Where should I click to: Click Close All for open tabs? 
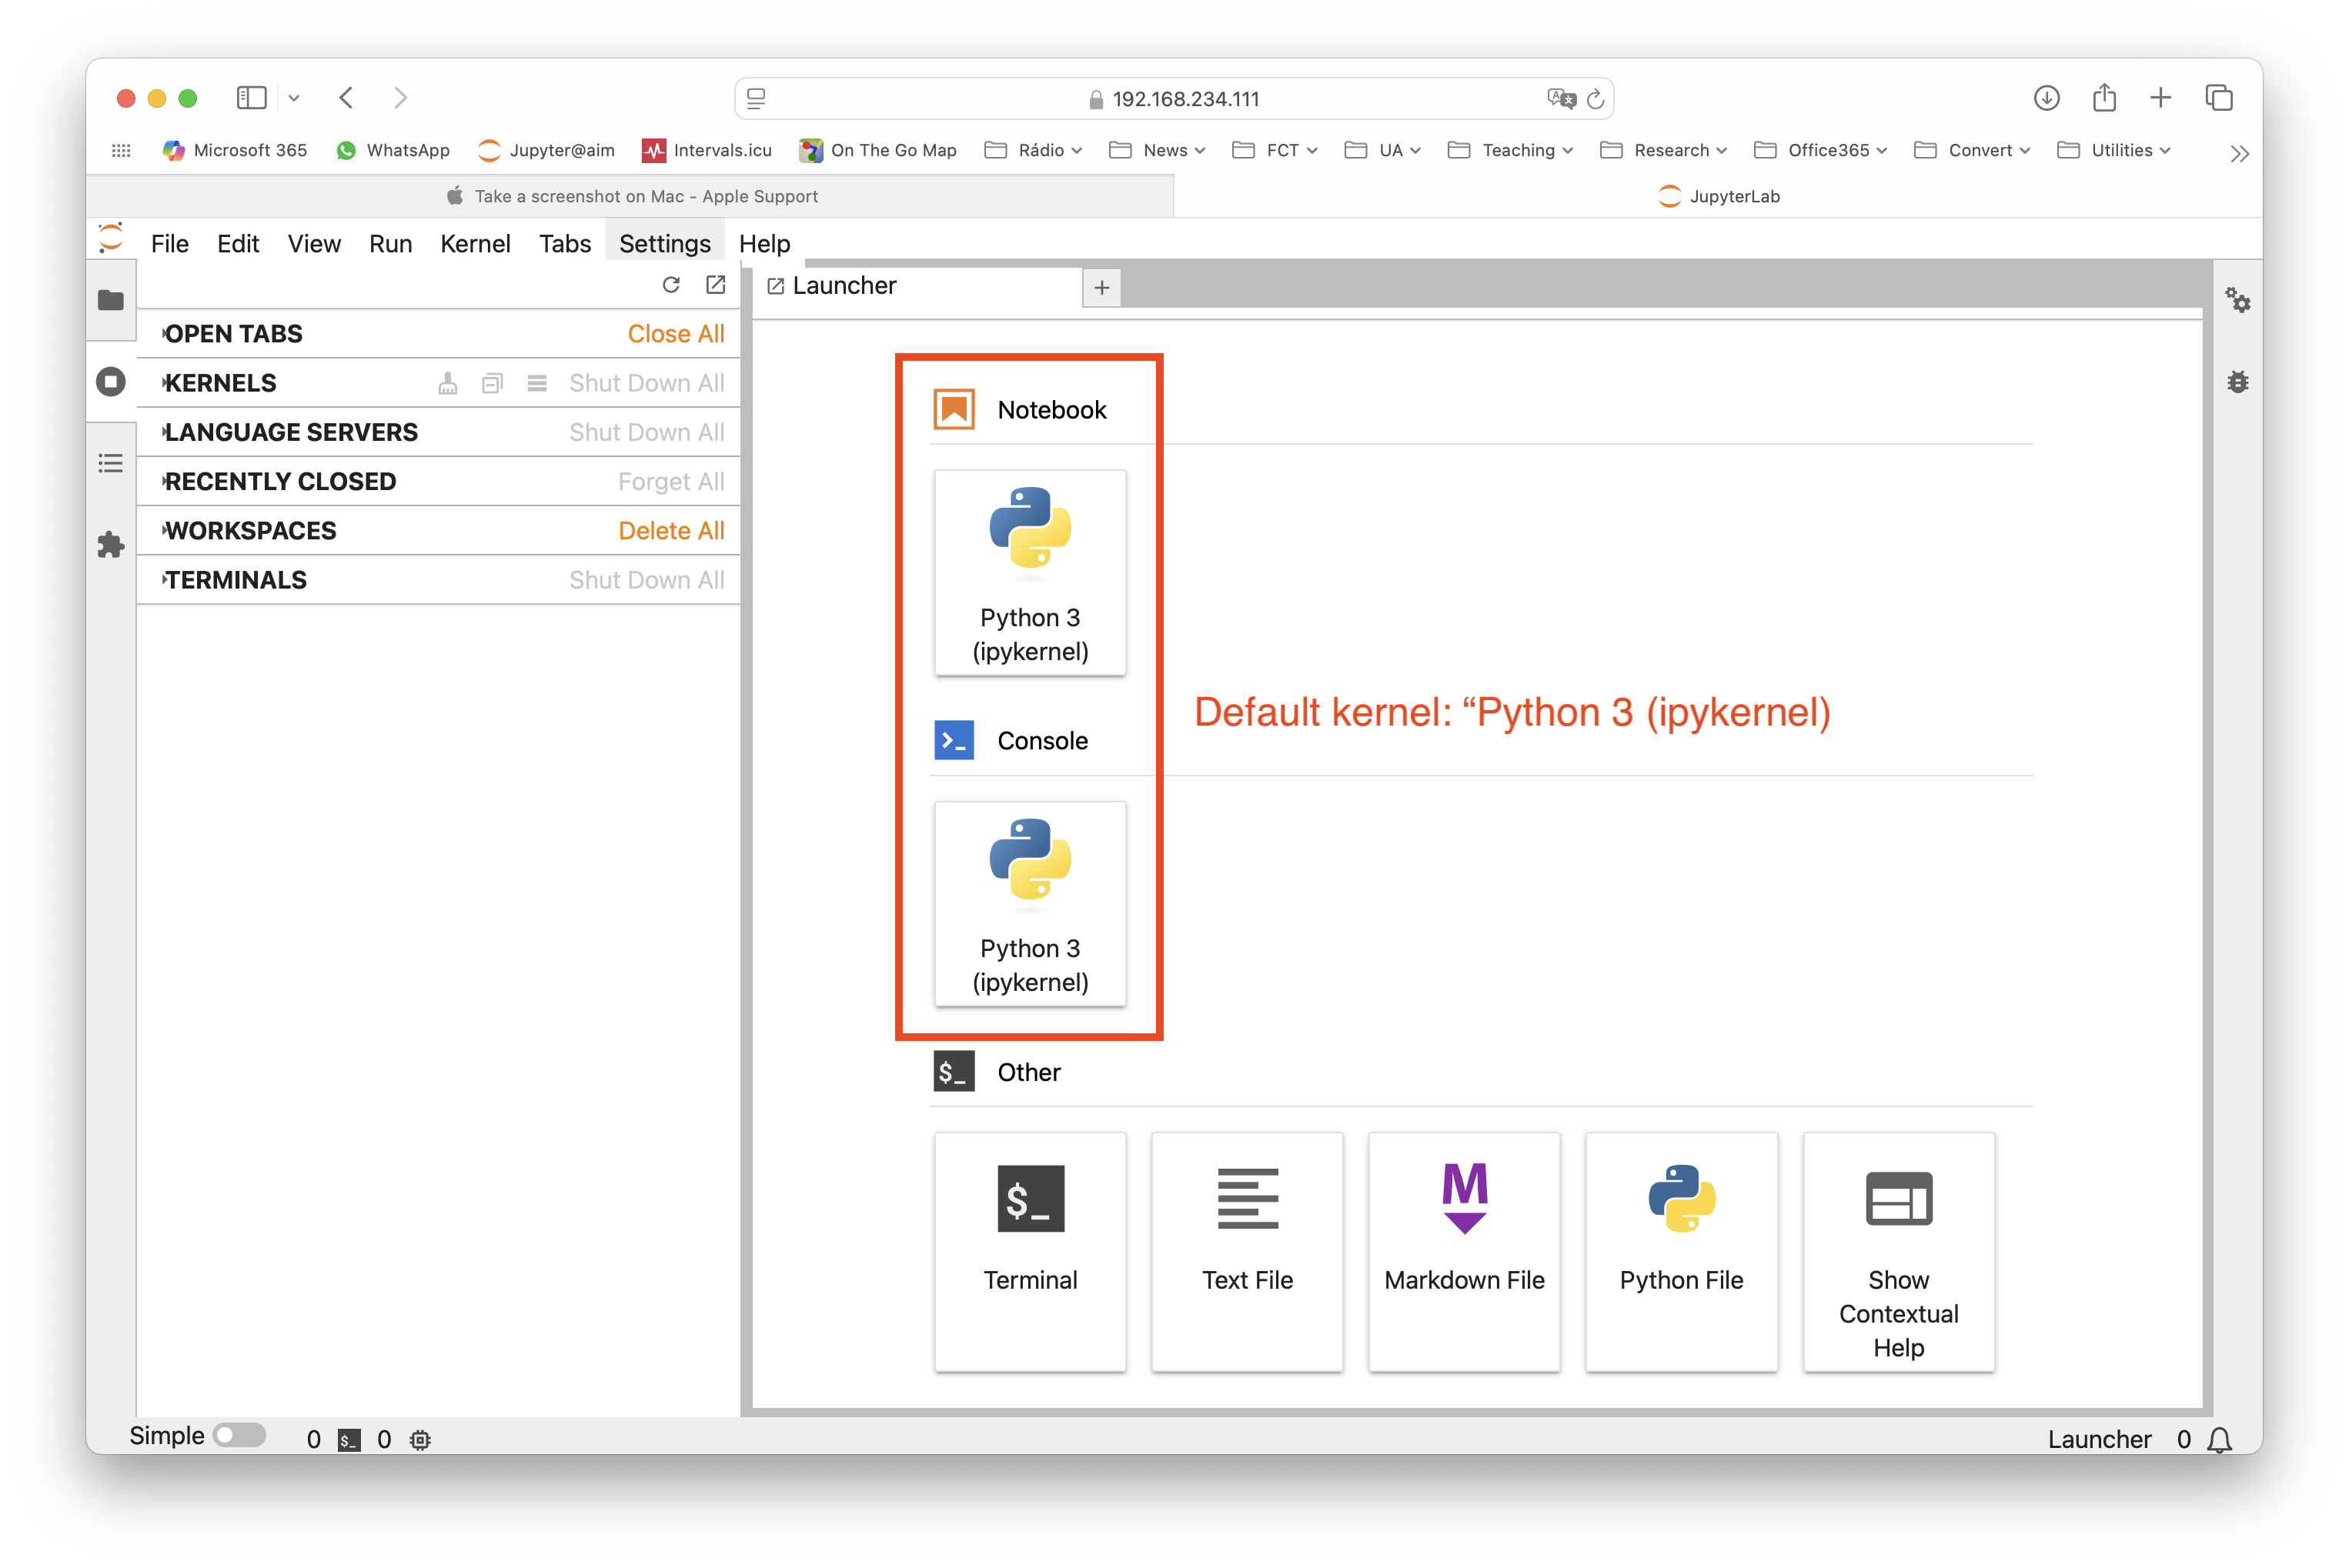tap(675, 334)
